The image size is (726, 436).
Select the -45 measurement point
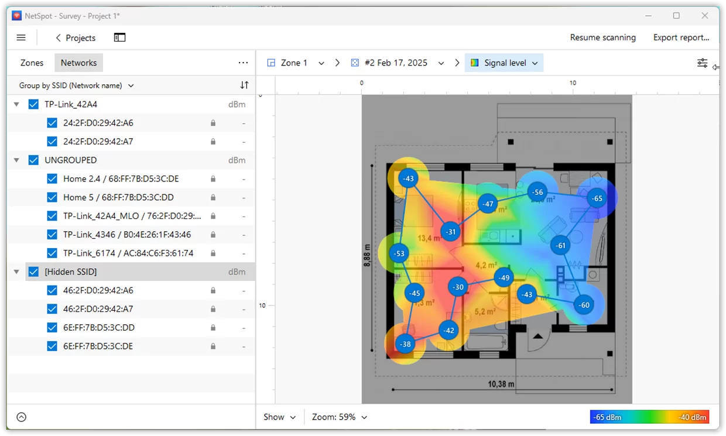415,293
